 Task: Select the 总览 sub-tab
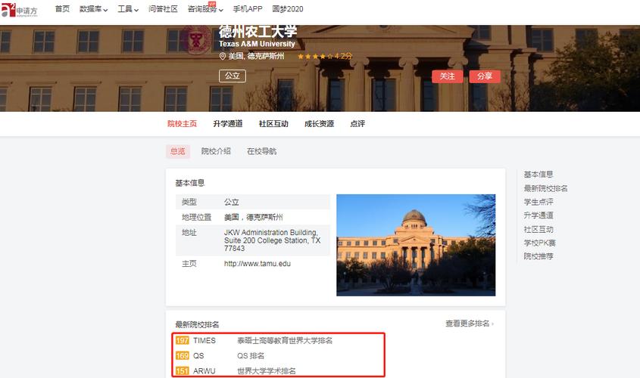[x=177, y=151]
